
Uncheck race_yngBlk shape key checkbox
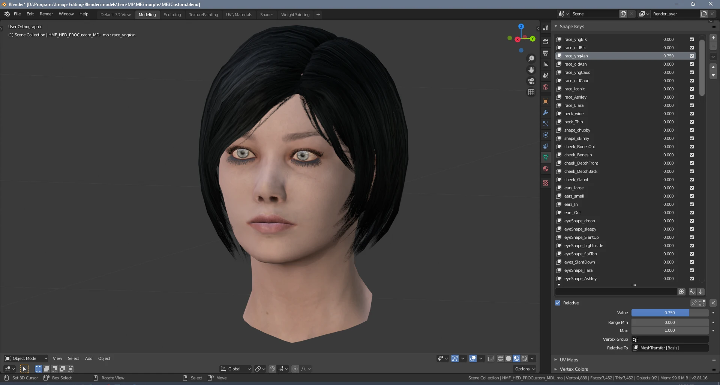pos(692,39)
